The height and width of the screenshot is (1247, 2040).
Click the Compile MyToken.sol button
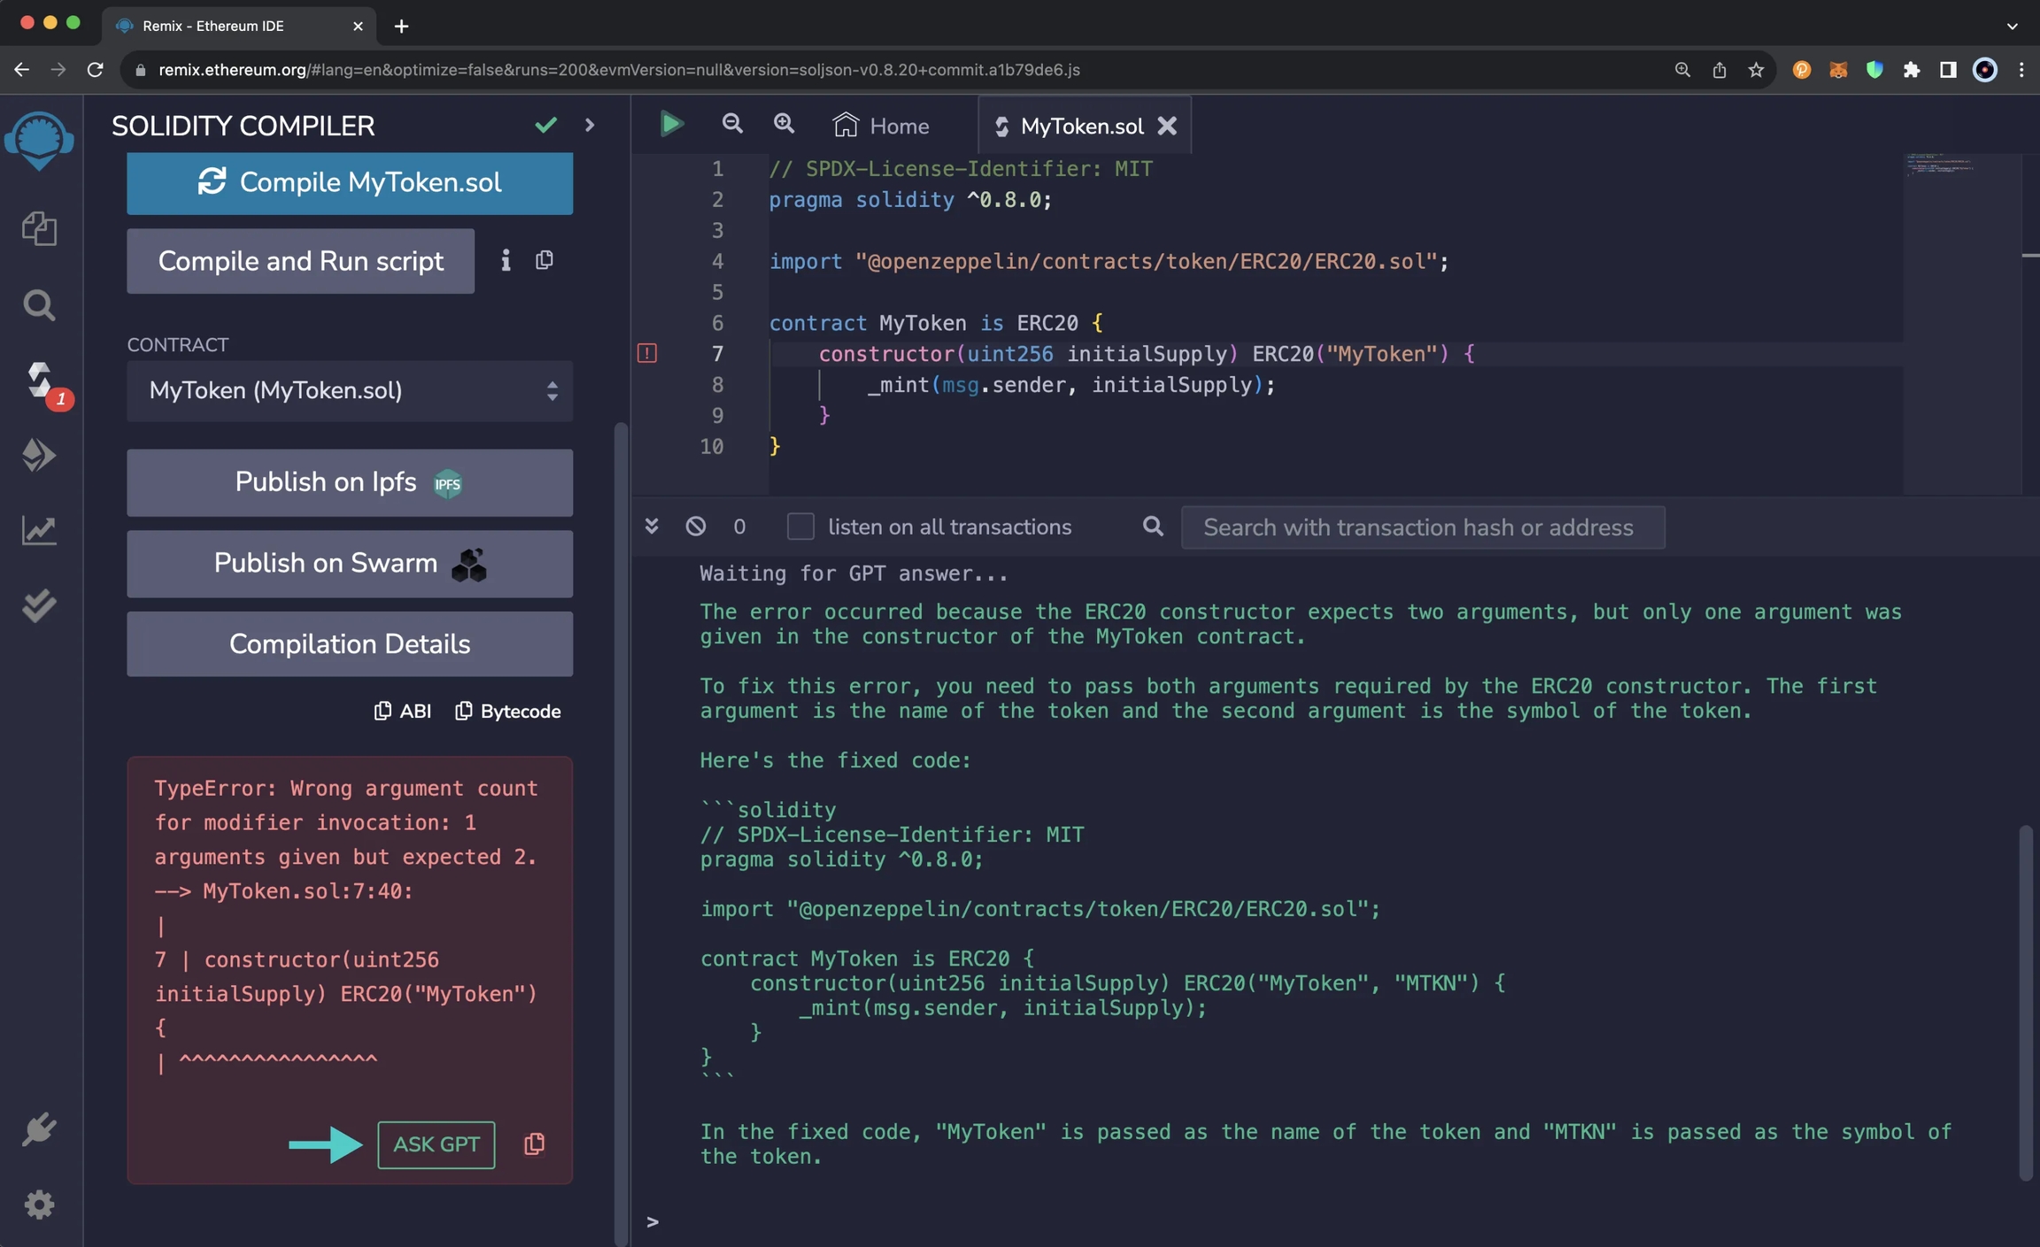(x=350, y=183)
